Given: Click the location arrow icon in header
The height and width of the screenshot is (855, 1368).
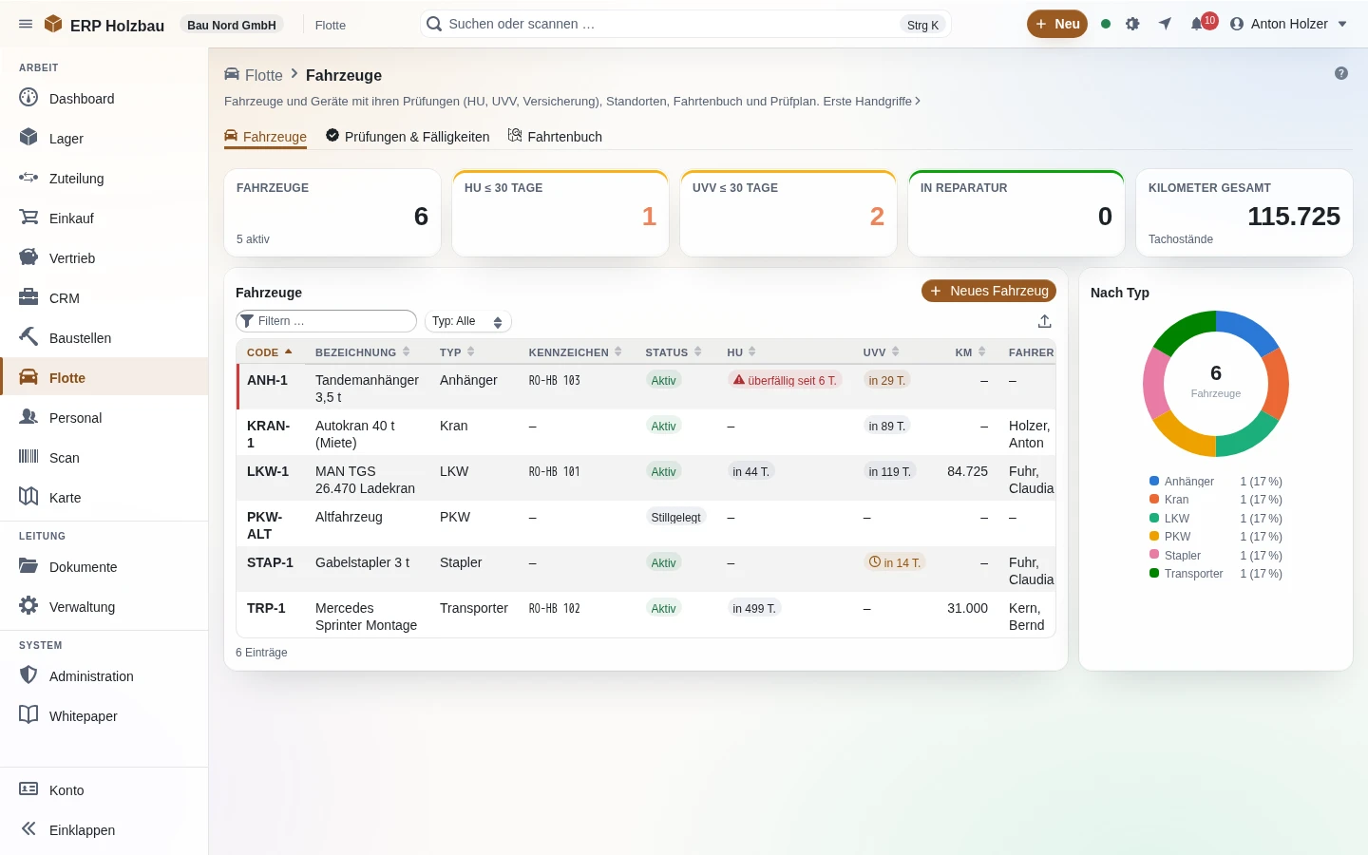Looking at the screenshot, I should [x=1165, y=24].
